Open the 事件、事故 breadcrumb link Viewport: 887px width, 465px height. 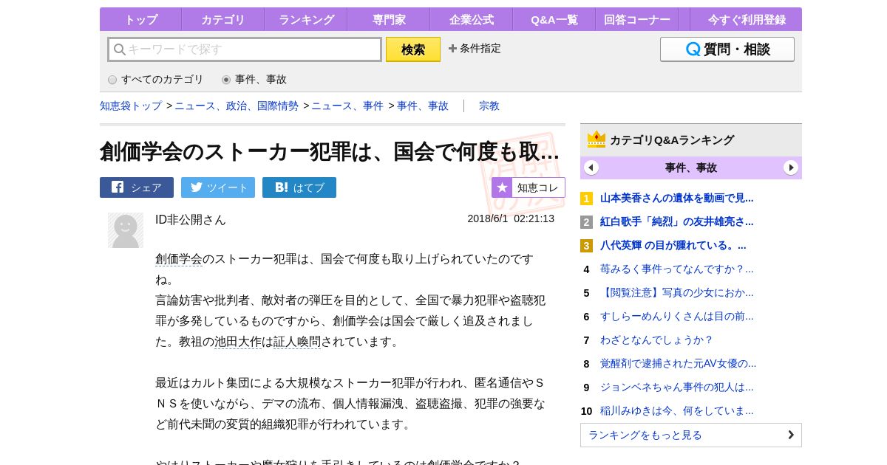[x=423, y=106]
